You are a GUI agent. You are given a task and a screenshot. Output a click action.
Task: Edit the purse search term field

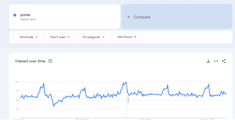pyautogui.click(x=64, y=17)
